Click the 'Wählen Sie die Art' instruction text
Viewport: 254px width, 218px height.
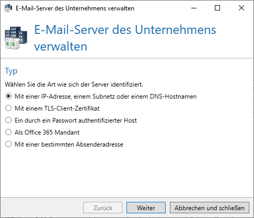coord(74,84)
